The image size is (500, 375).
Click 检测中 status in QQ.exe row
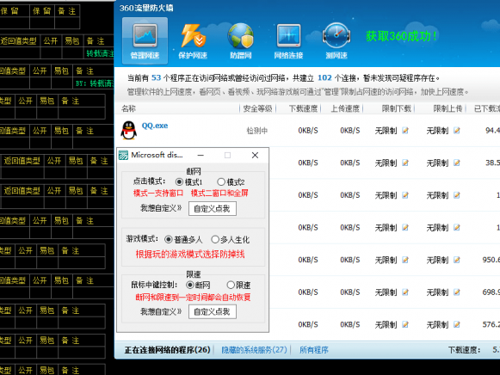(x=257, y=131)
